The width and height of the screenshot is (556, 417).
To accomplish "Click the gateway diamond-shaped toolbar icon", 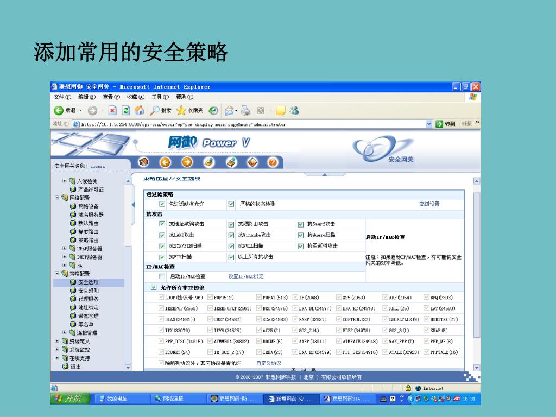I will coord(252,162).
